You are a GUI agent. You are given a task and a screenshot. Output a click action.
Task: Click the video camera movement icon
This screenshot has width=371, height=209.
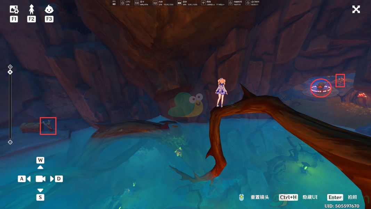point(40,179)
